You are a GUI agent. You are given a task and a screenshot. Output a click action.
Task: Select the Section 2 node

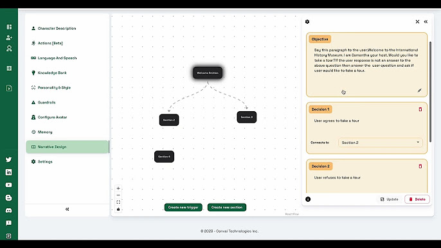(169, 120)
